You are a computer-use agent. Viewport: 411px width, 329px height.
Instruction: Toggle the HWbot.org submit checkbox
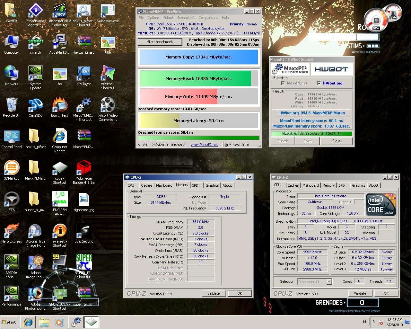click(x=319, y=83)
